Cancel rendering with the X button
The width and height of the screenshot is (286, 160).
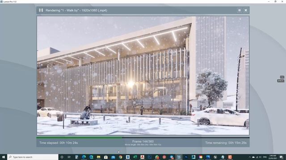click(246, 10)
